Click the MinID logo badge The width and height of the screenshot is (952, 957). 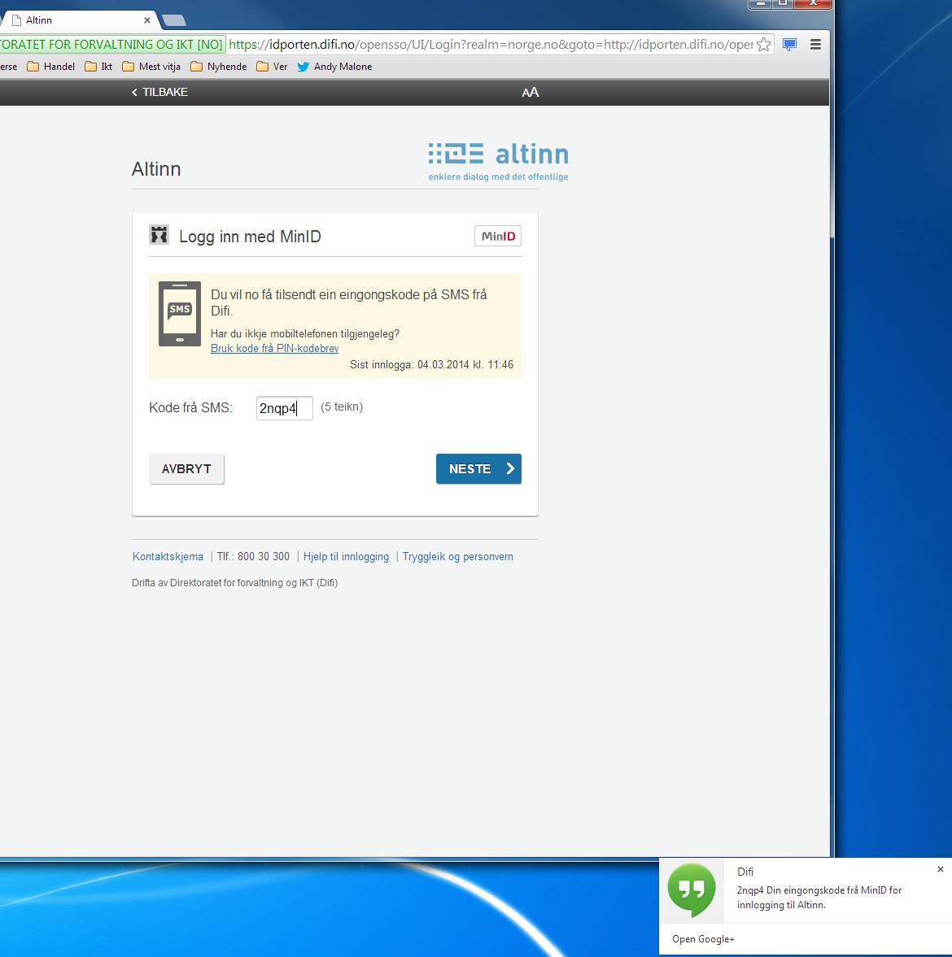coord(498,237)
